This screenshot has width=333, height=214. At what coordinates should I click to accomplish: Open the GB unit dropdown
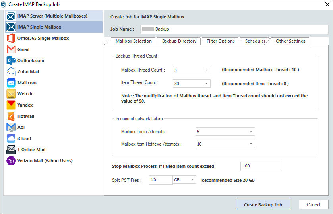pyautogui.click(x=184, y=180)
